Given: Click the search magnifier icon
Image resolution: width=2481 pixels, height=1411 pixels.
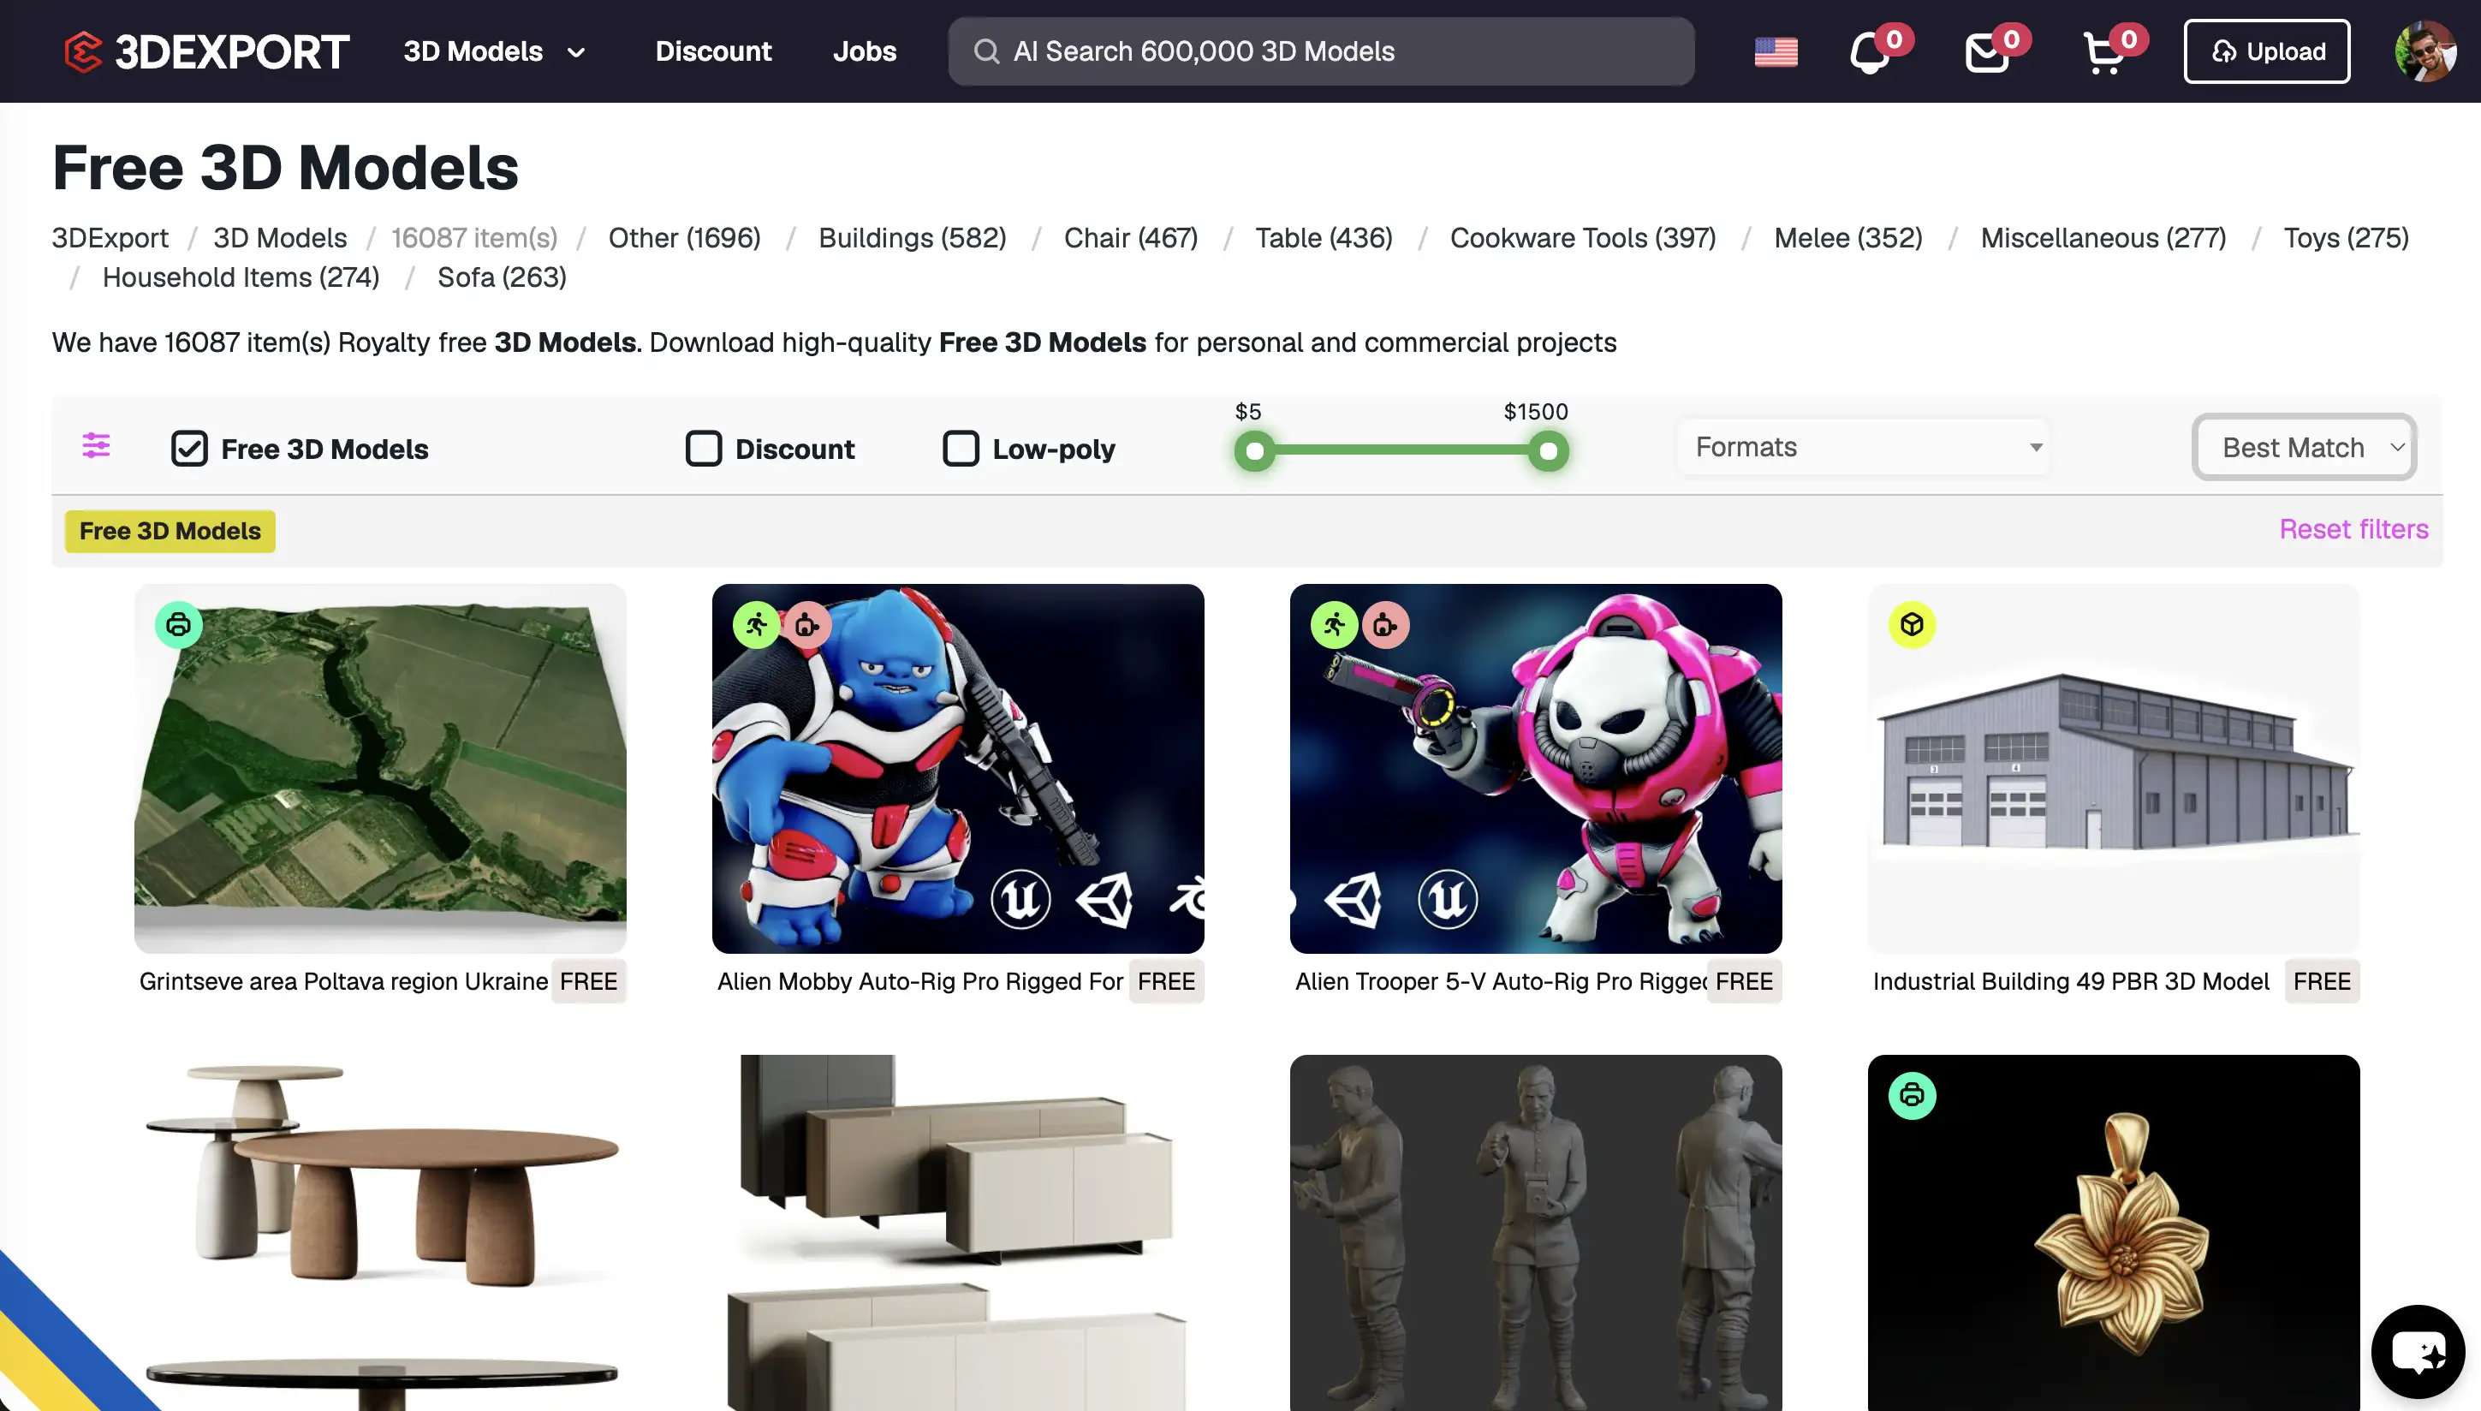Looking at the screenshot, I should tap(986, 51).
